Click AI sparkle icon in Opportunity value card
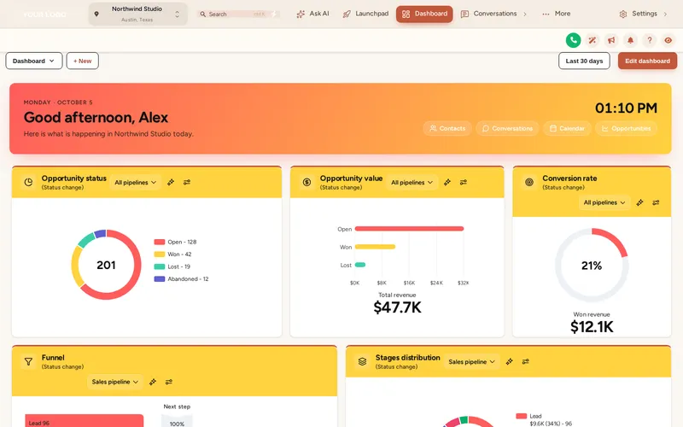Image resolution: width=683 pixels, height=427 pixels. (x=447, y=182)
